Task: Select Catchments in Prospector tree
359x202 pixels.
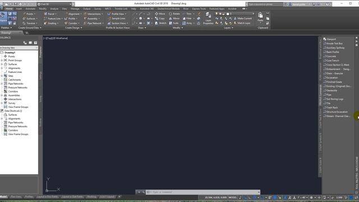Action: (15, 80)
